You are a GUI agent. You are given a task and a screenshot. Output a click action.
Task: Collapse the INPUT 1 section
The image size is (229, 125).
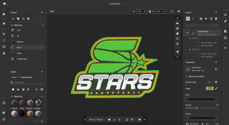tap(190, 39)
